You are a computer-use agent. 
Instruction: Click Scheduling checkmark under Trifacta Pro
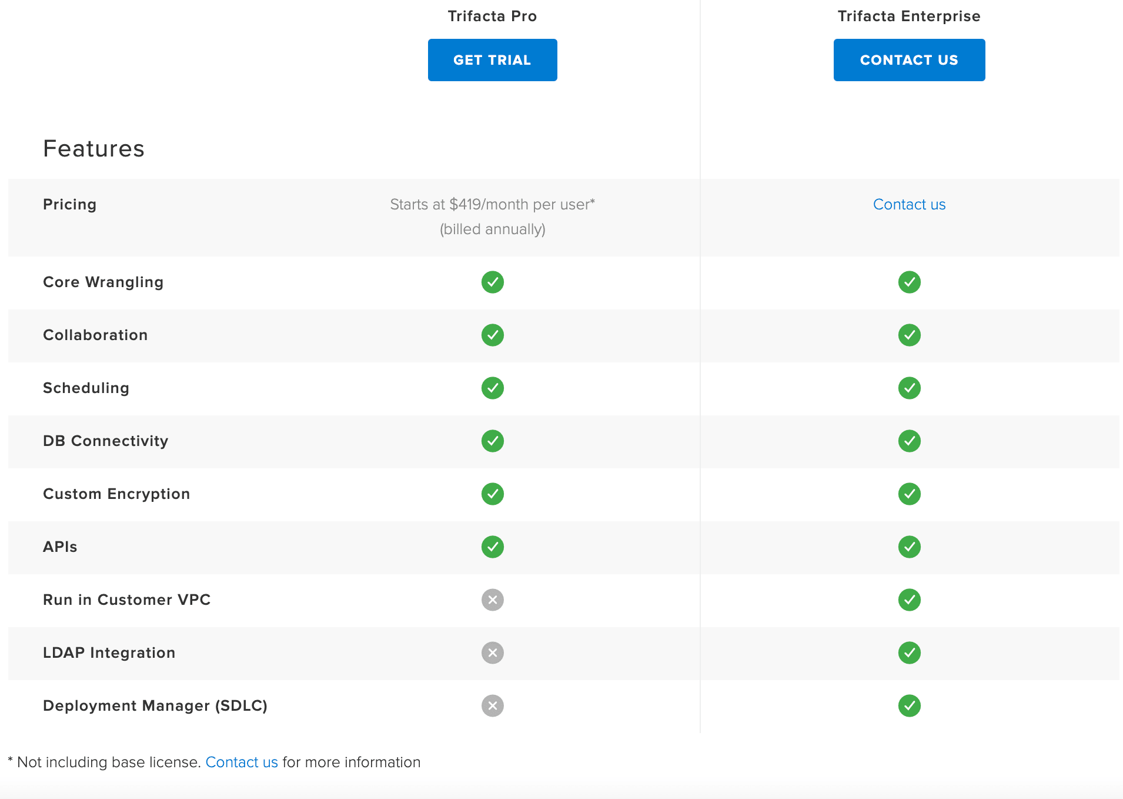click(493, 388)
